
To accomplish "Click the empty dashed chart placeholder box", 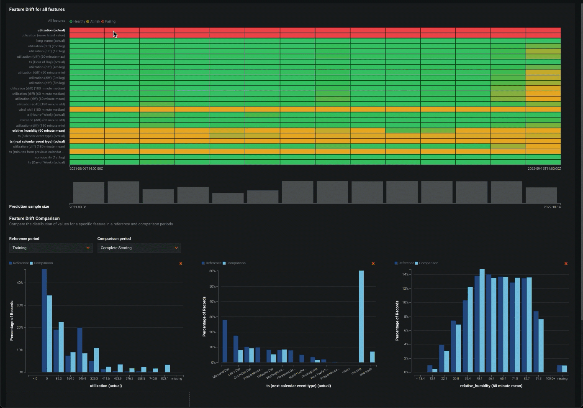I will click(98, 399).
